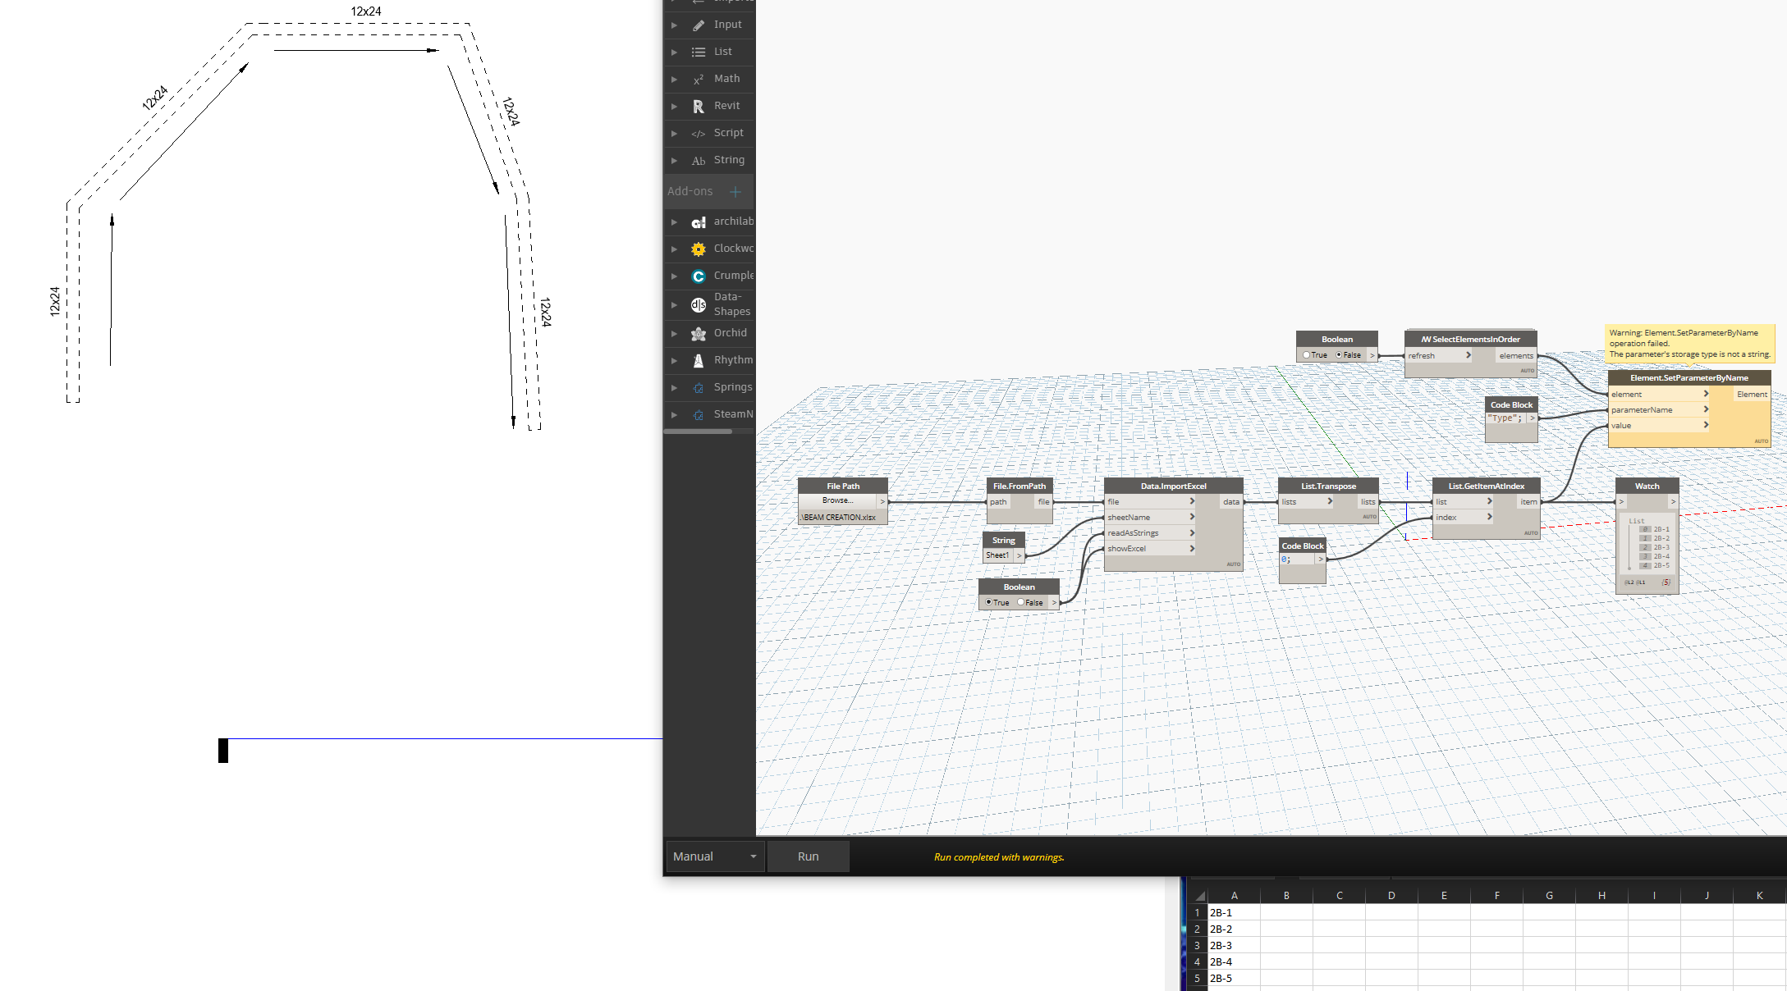Click the Clockwork gear package icon
This screenshot has width=1787, height=991.
point(698,249)
